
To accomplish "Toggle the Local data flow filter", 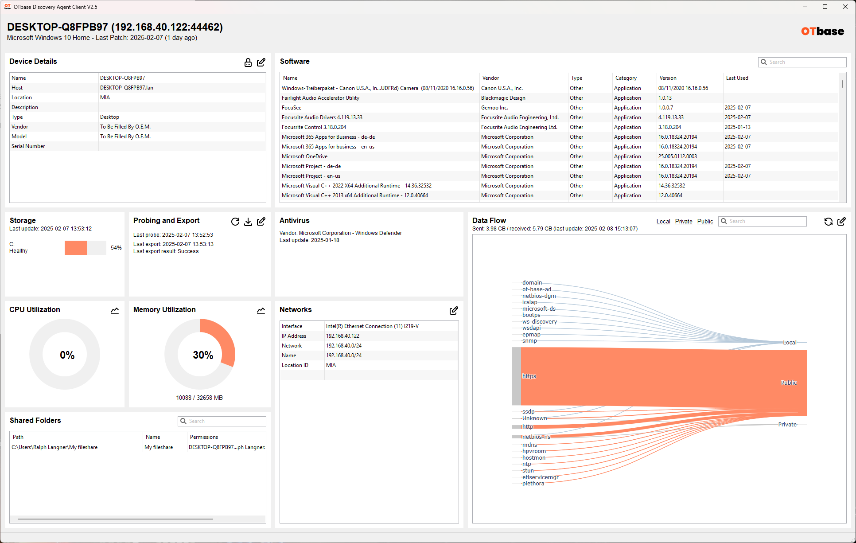I will point(663,222).
